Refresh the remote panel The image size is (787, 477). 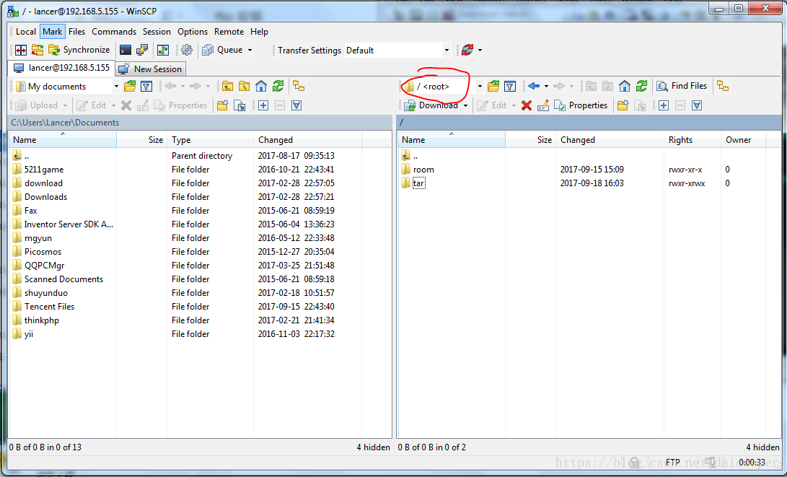tap(641, 87)
